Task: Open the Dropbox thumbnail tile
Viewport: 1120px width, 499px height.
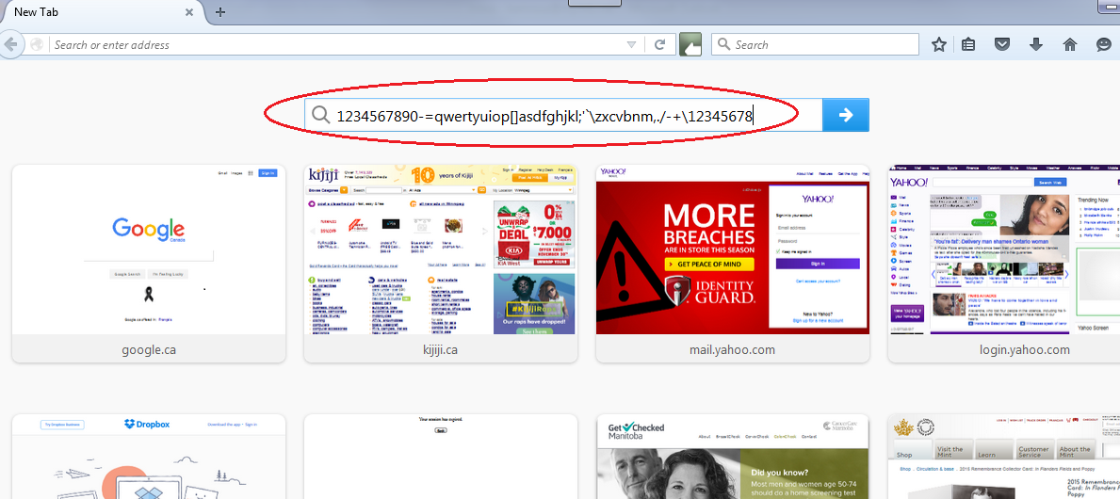Action: coord(149,457)
